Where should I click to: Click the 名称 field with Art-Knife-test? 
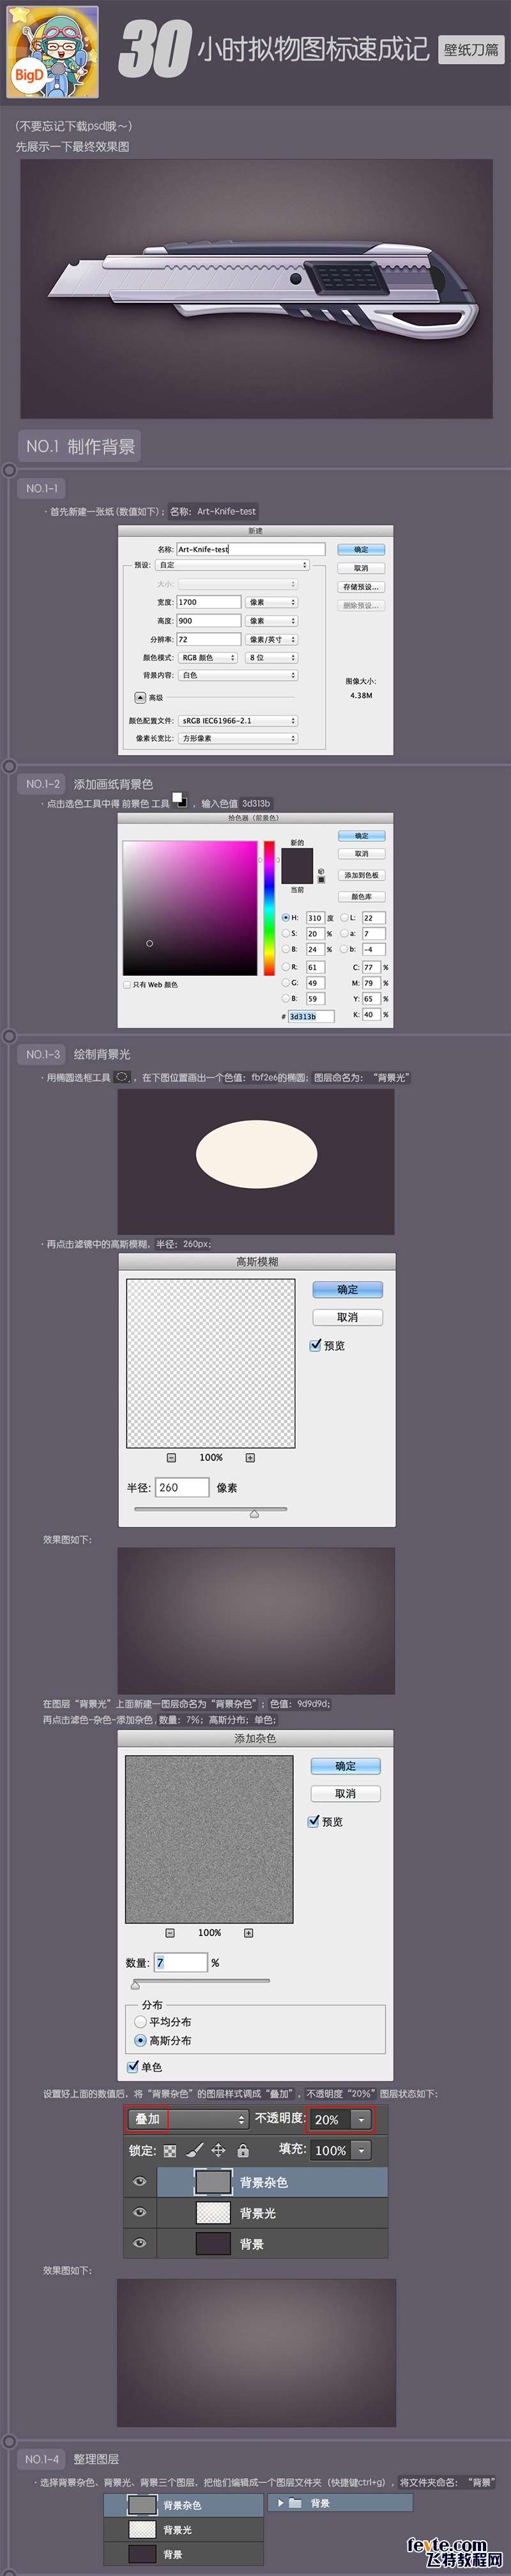click(251, 549)
